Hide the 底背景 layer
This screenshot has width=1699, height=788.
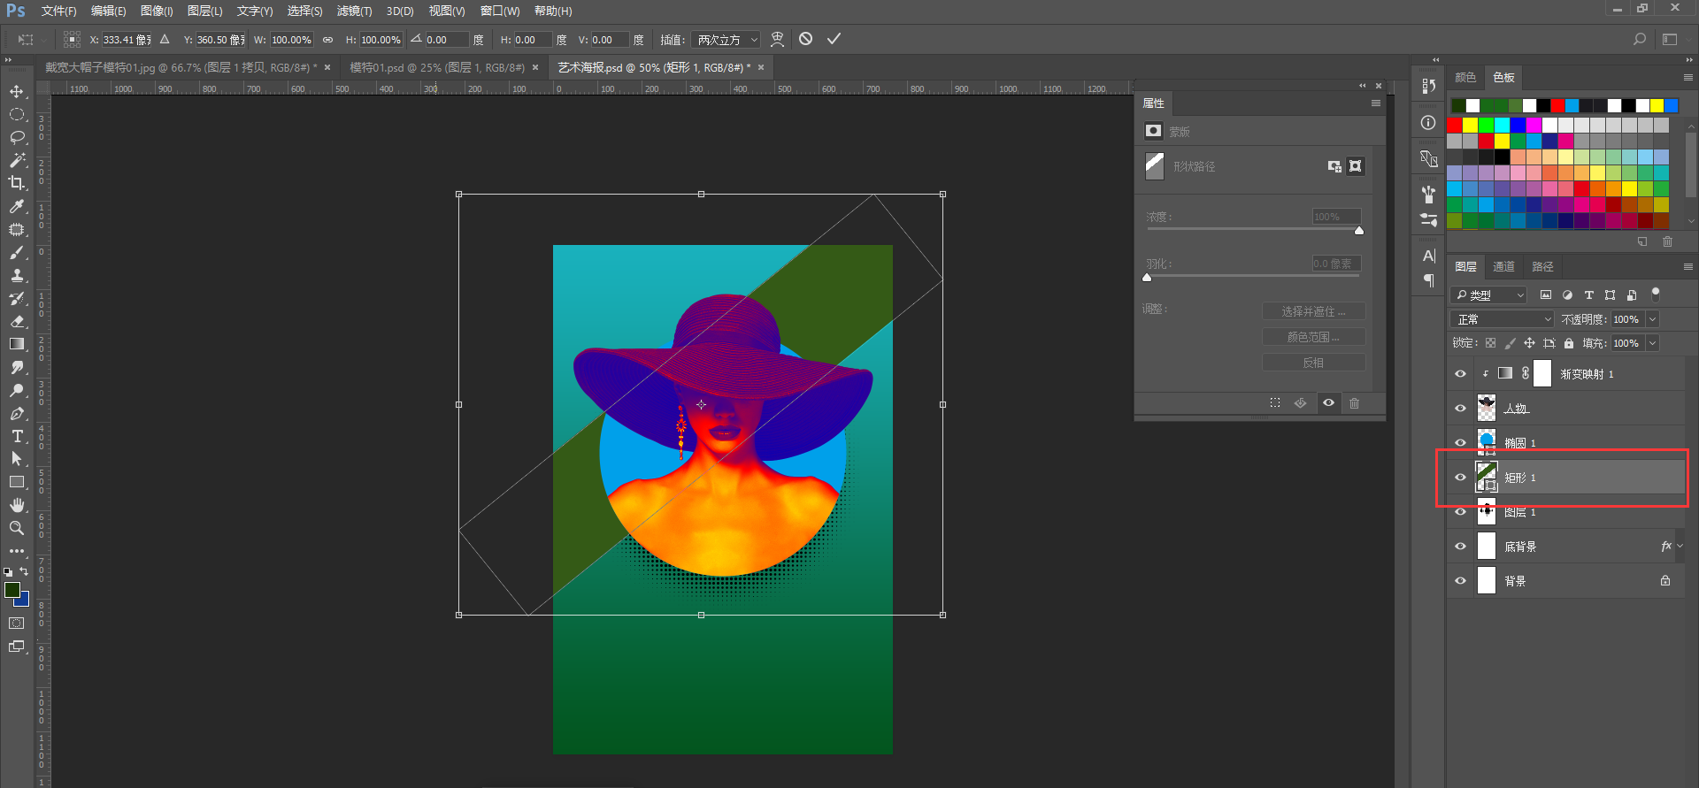click(1460, 547)
